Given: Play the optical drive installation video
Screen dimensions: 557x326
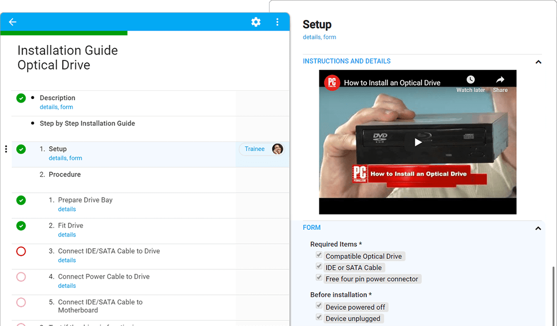Looking at the screenshot, I should pyautogui.click(x=418, y=142).
